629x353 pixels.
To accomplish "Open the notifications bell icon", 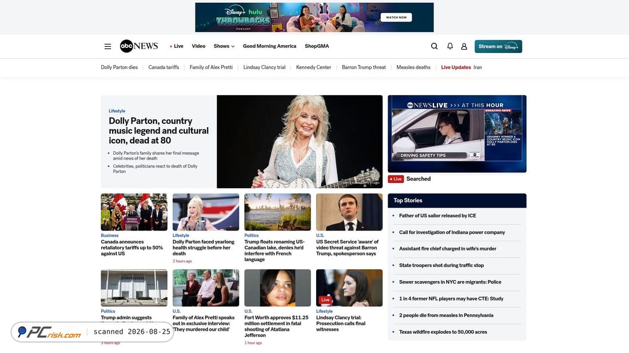I will point(450,46).
